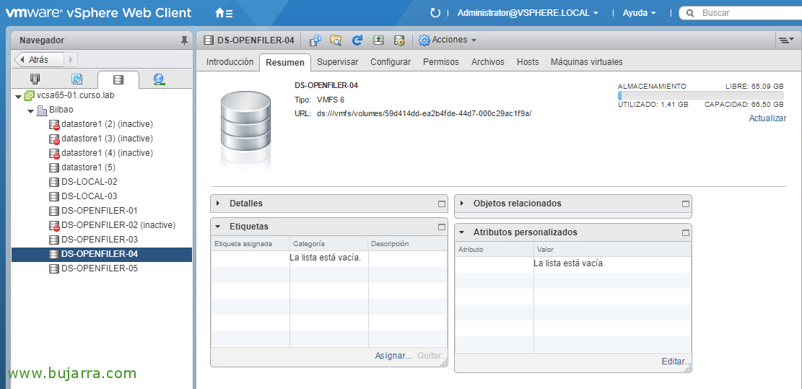Click the Actualizar link

pos(768,118)
